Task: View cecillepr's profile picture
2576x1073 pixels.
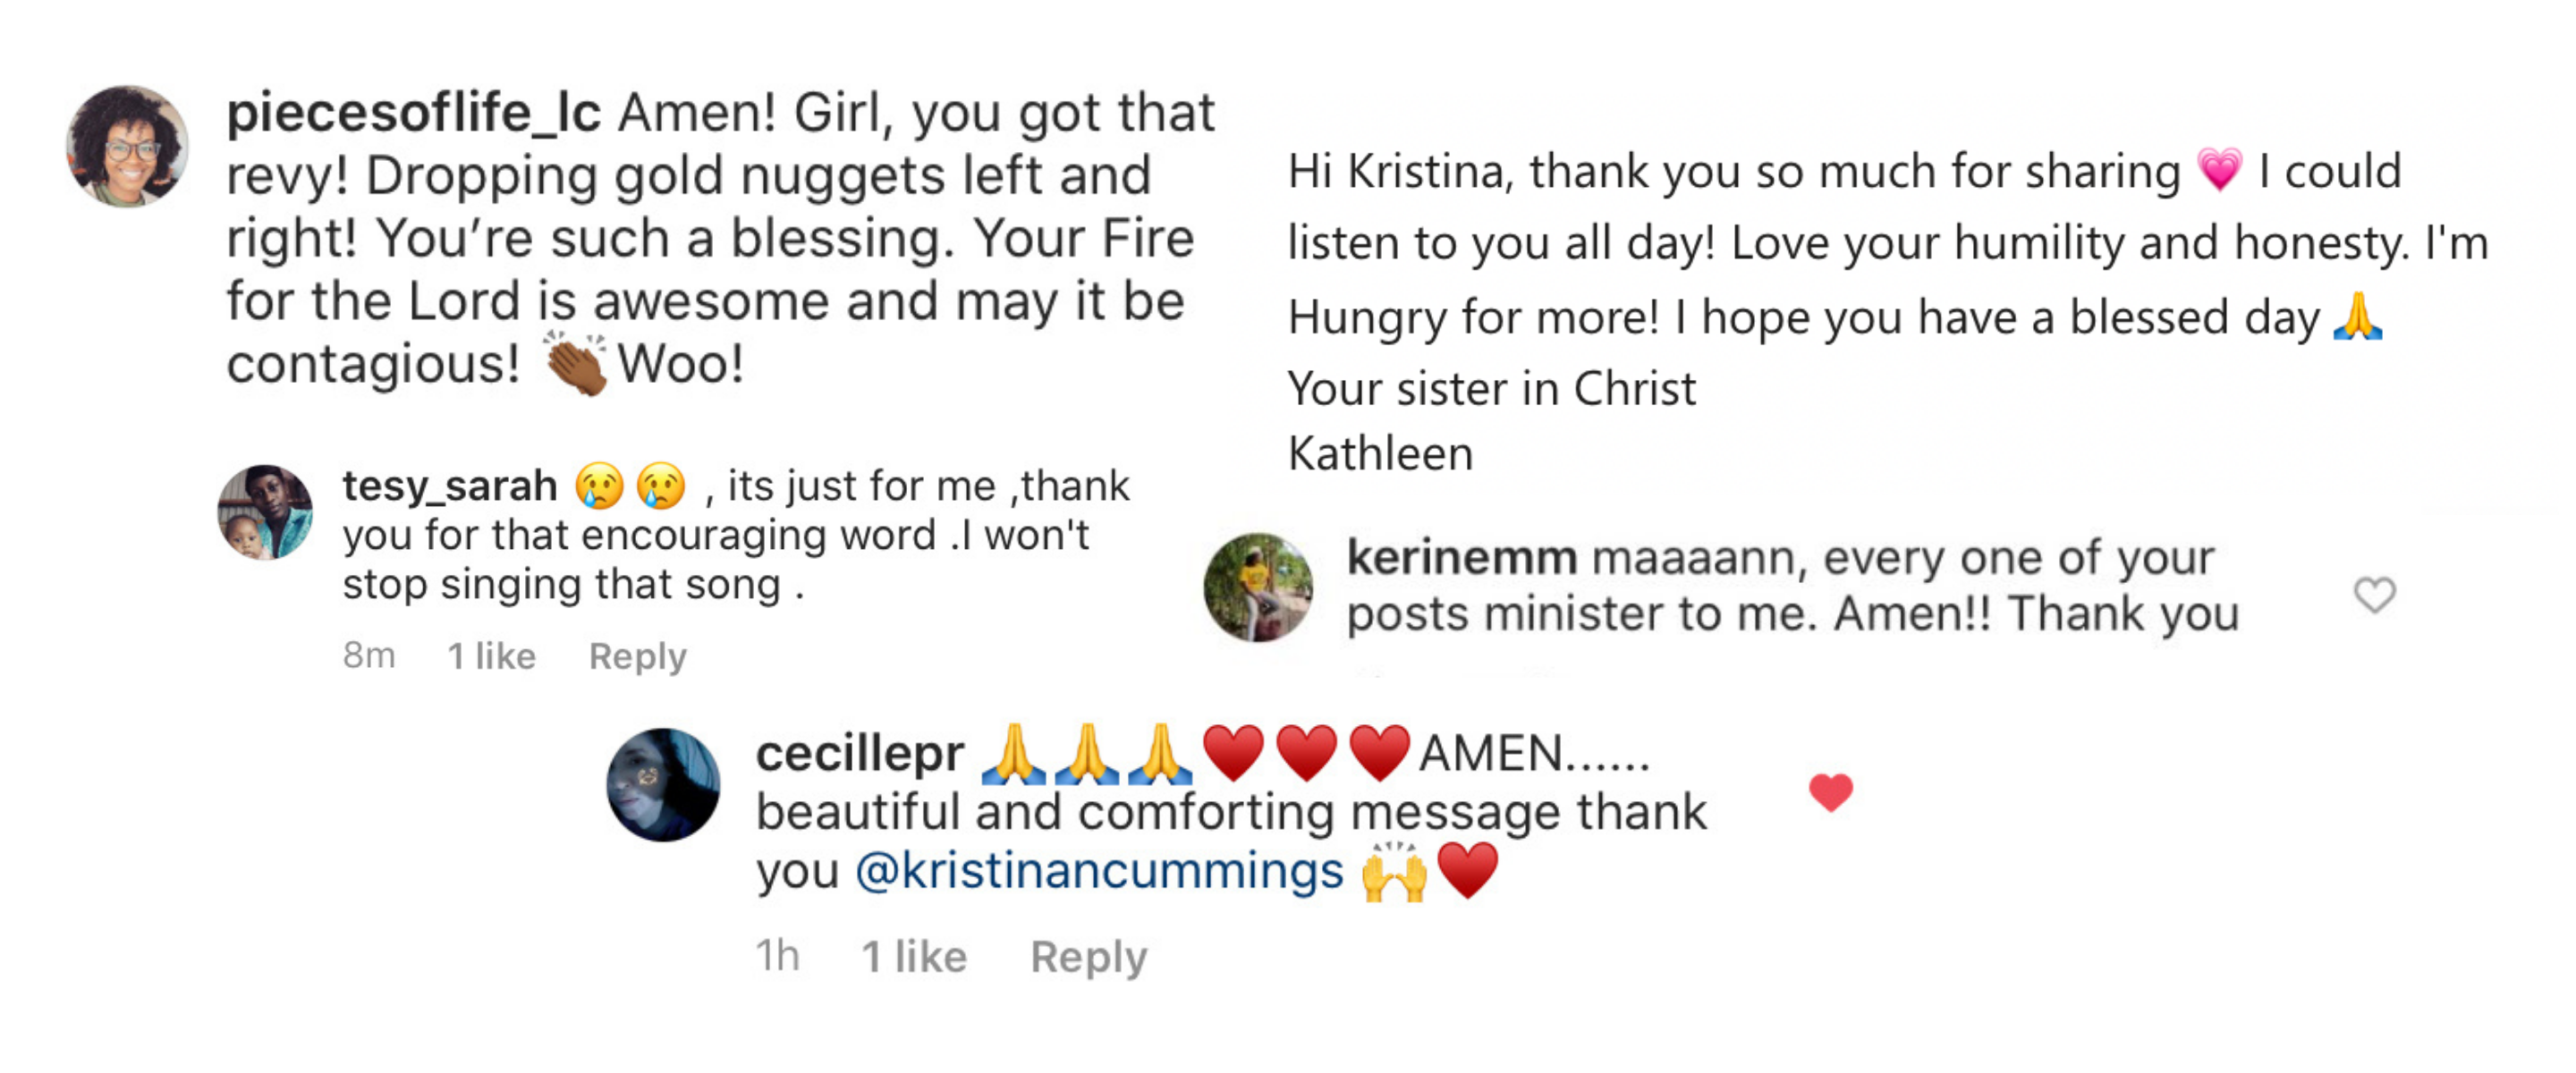Action: click(663, 785)
